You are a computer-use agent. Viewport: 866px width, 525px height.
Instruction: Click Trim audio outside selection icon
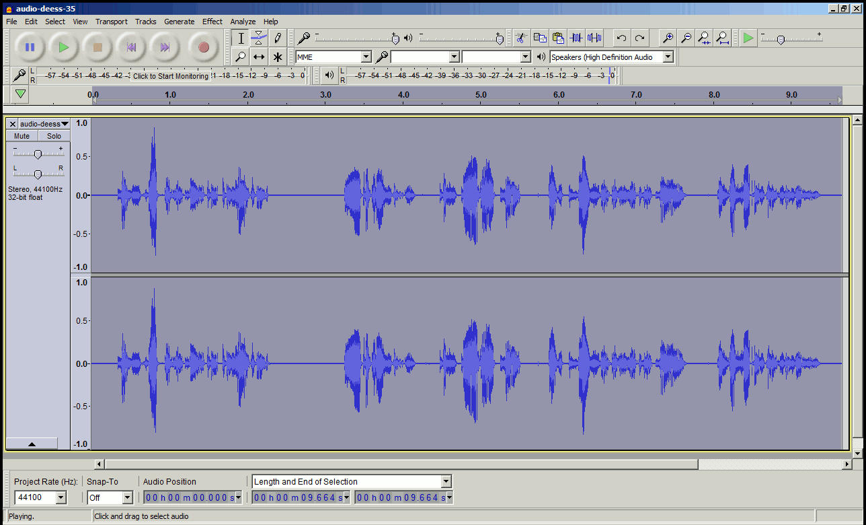576,38
